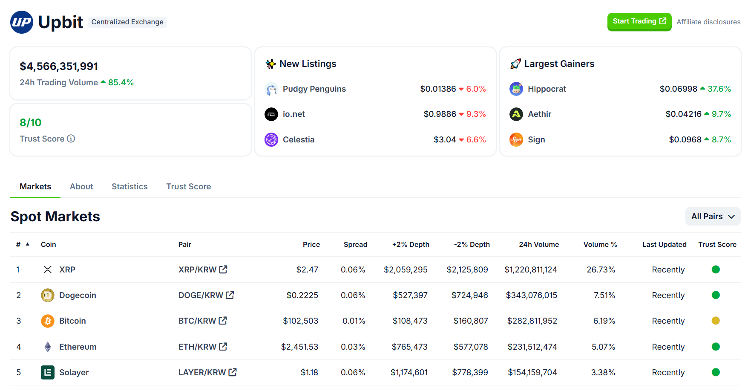The width and height of the screenshot is (748, 391).
Task: Click the Upbit logo icon
Action: (x=22, y=22)
